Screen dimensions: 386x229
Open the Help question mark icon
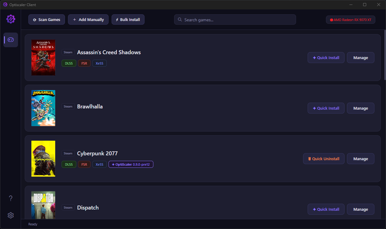11,198
